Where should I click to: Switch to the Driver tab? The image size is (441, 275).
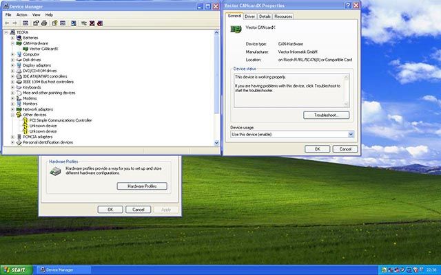pyautogui.click(x=249, y=16)
